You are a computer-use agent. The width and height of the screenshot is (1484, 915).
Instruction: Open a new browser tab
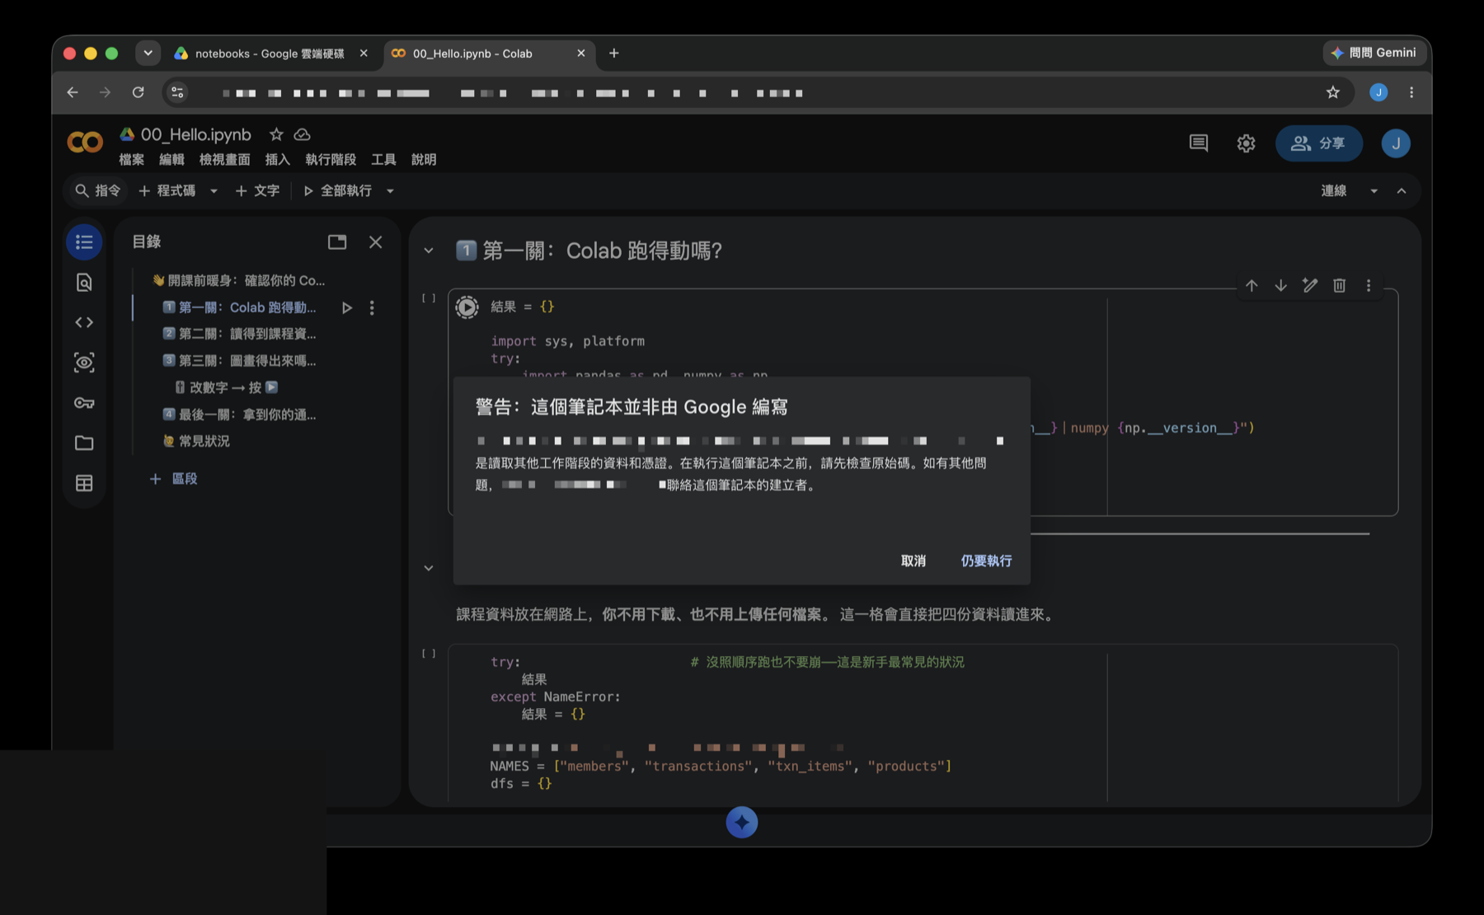(613, 54)
